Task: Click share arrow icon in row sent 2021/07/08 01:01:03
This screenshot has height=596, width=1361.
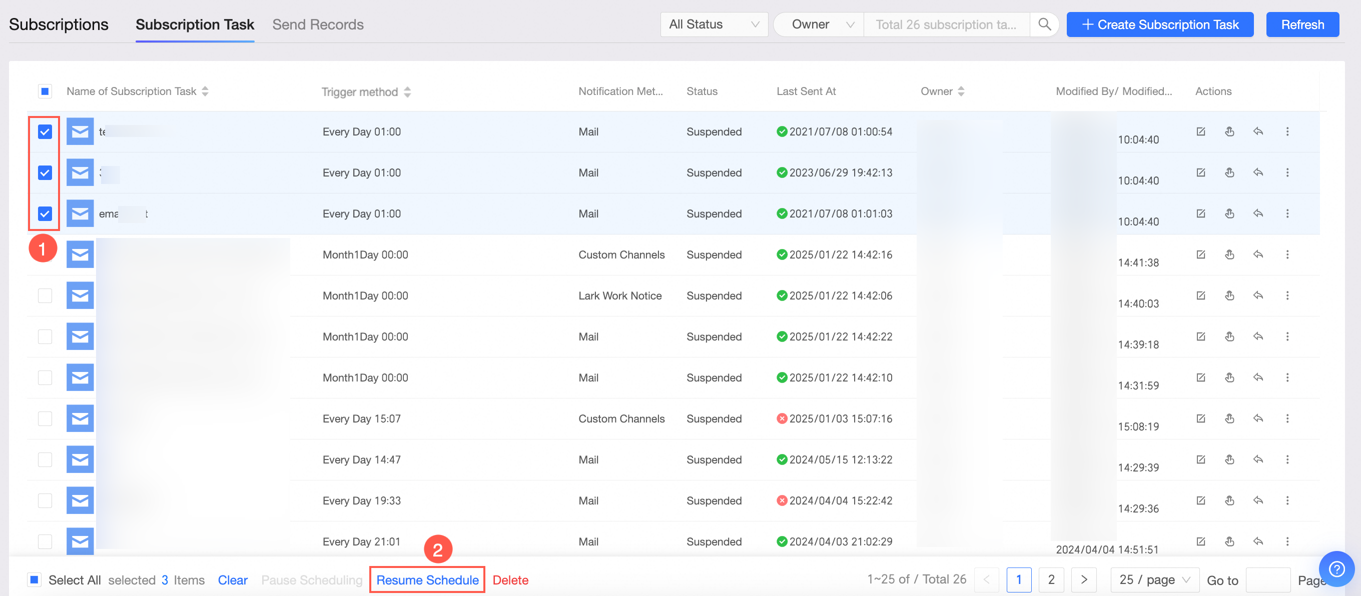Action: click(1258, 213)
